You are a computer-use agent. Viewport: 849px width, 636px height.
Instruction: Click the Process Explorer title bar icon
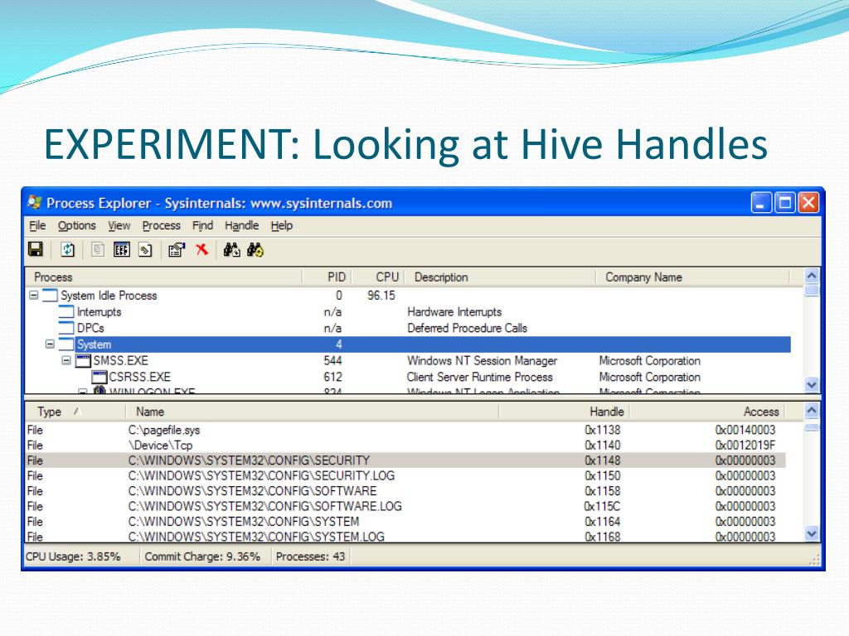[x=35, y=203]
